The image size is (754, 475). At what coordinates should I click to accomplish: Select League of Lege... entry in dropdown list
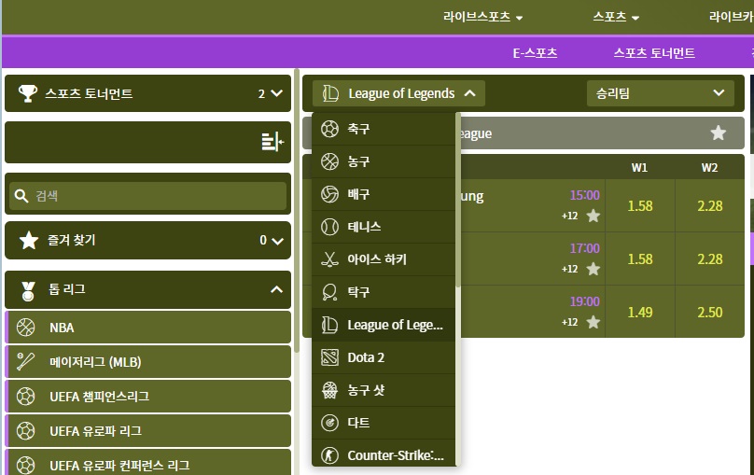point(384,325)
